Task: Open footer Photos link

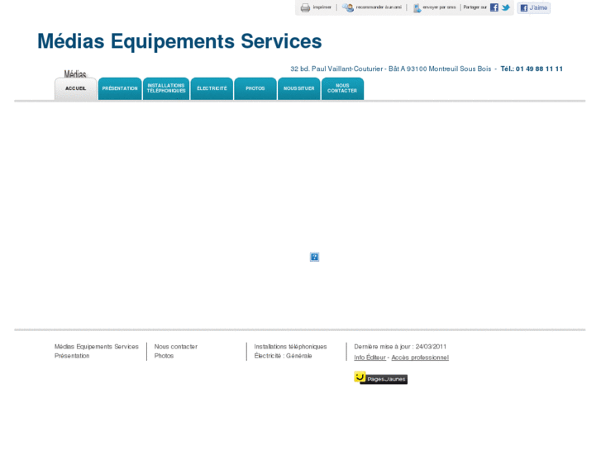Action: tap(164, 356)
